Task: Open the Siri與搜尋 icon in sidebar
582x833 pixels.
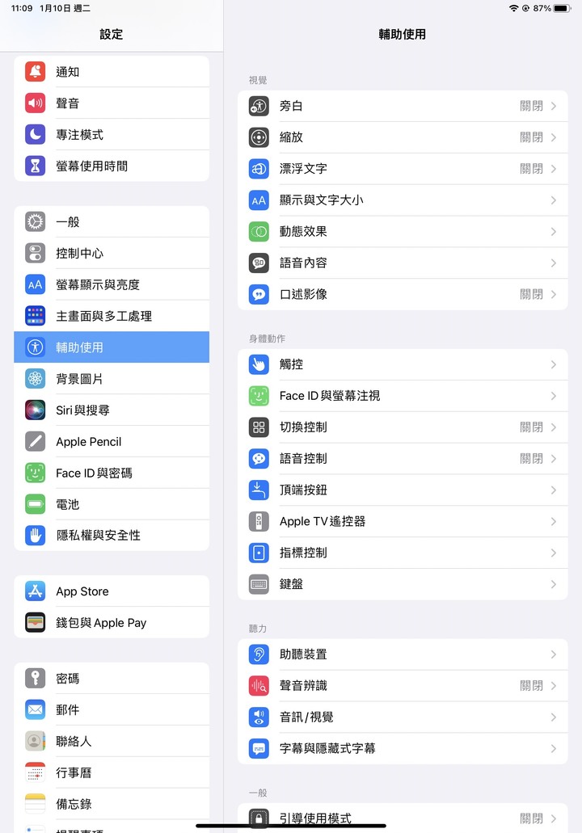Action: (35, 410)
